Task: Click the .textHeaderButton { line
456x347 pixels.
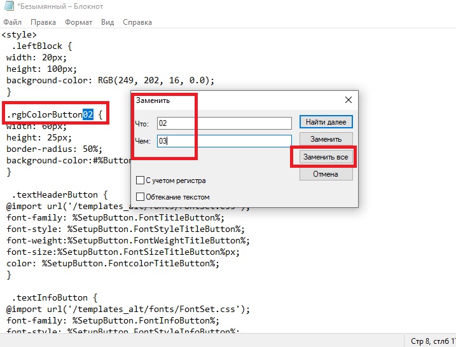Action: pos(60,195)
